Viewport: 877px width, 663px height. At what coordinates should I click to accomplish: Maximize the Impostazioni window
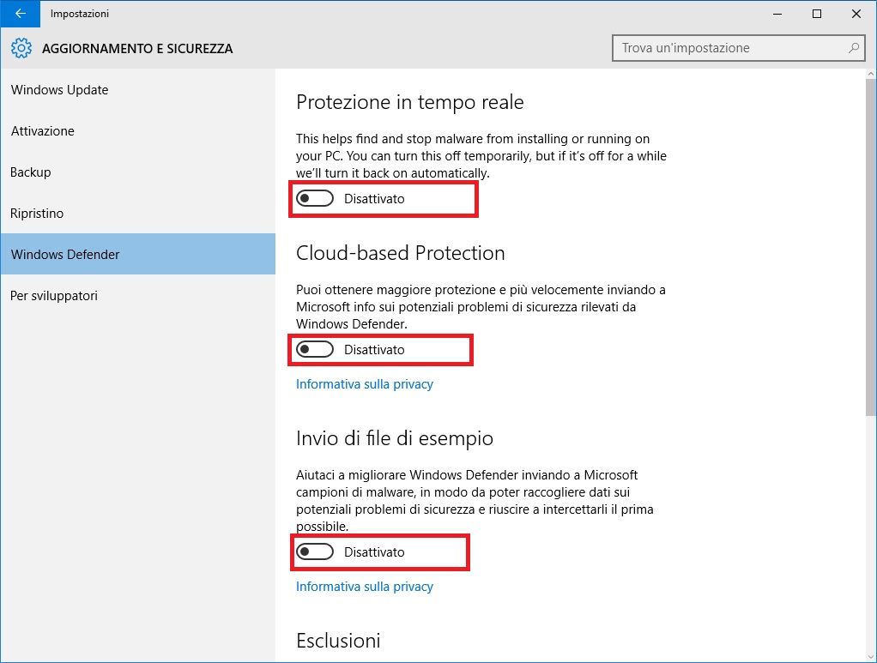[x=817, y=14]
